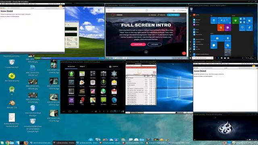The width and height of the screenshot is (258, 145).
Task: Open the Mobirise hamburger menu
Action: 109,10
